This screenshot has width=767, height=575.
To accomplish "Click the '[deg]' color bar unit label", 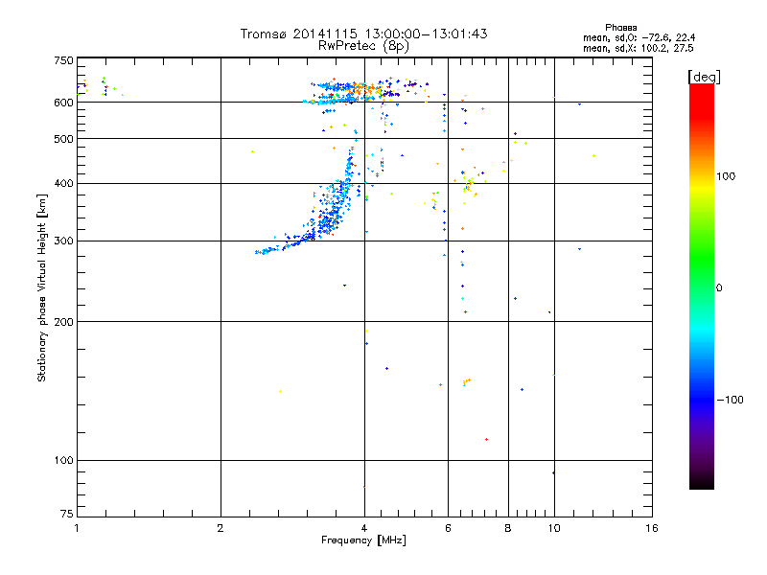I will point(704,77).
